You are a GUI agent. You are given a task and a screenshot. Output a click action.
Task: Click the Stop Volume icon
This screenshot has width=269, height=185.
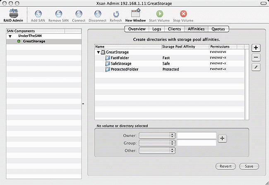(183, 14)
